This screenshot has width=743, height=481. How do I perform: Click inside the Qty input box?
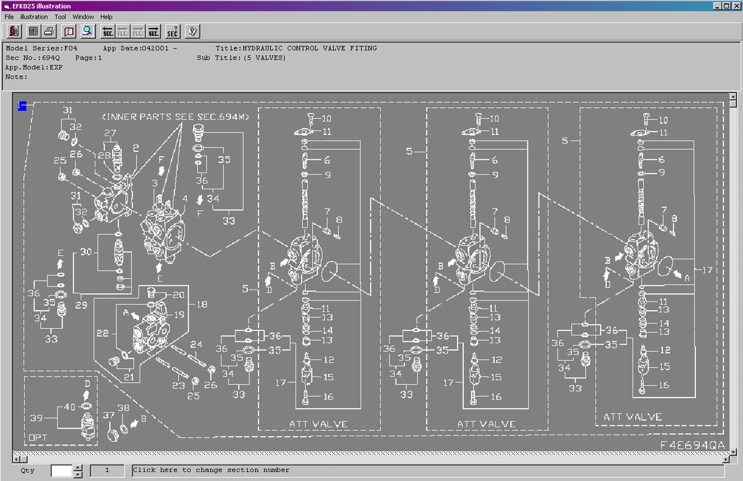point(61,471)
